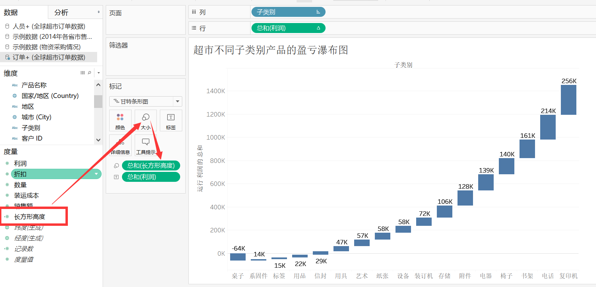
Task: Click the 筛选器 shelf
Action: click(x=146, y=56)
